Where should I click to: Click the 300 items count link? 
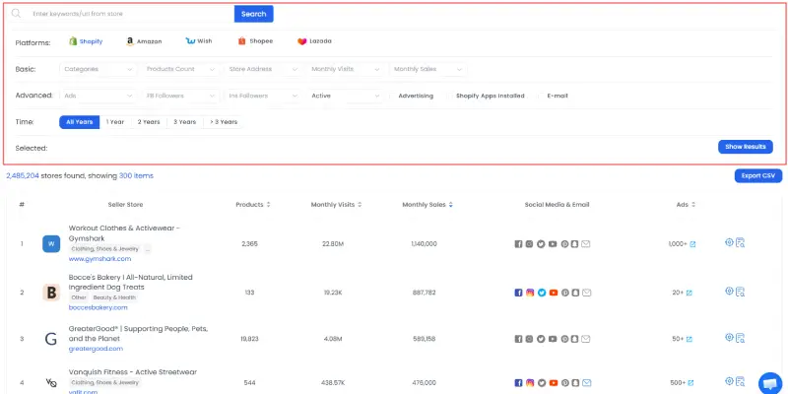(136, 176)
